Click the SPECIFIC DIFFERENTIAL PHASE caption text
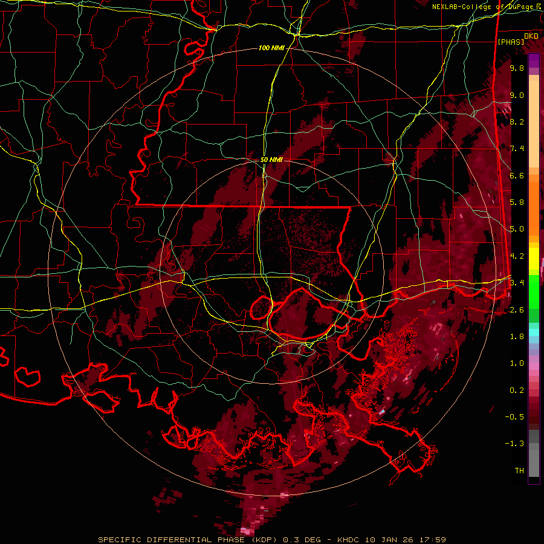This screenshot has height=544, width=544. [x=172, y=540]
